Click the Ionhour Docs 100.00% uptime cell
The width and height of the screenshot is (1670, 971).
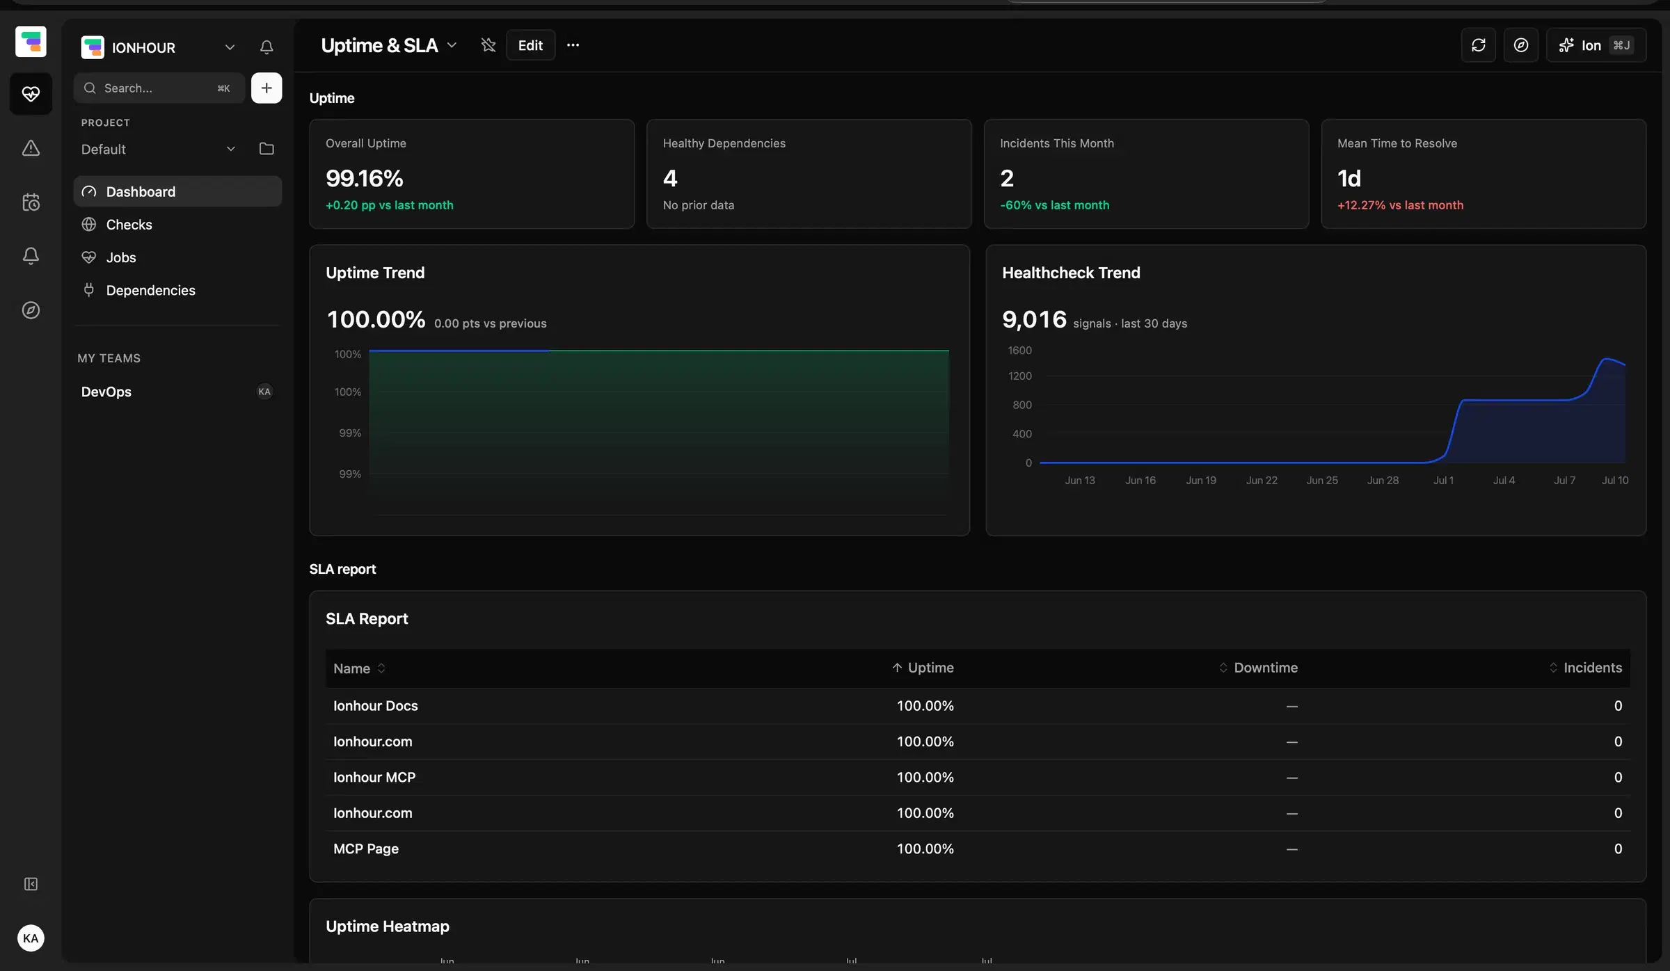point(925,705)
